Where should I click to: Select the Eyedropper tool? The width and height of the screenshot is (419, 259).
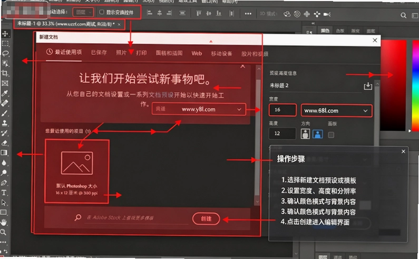5,93
